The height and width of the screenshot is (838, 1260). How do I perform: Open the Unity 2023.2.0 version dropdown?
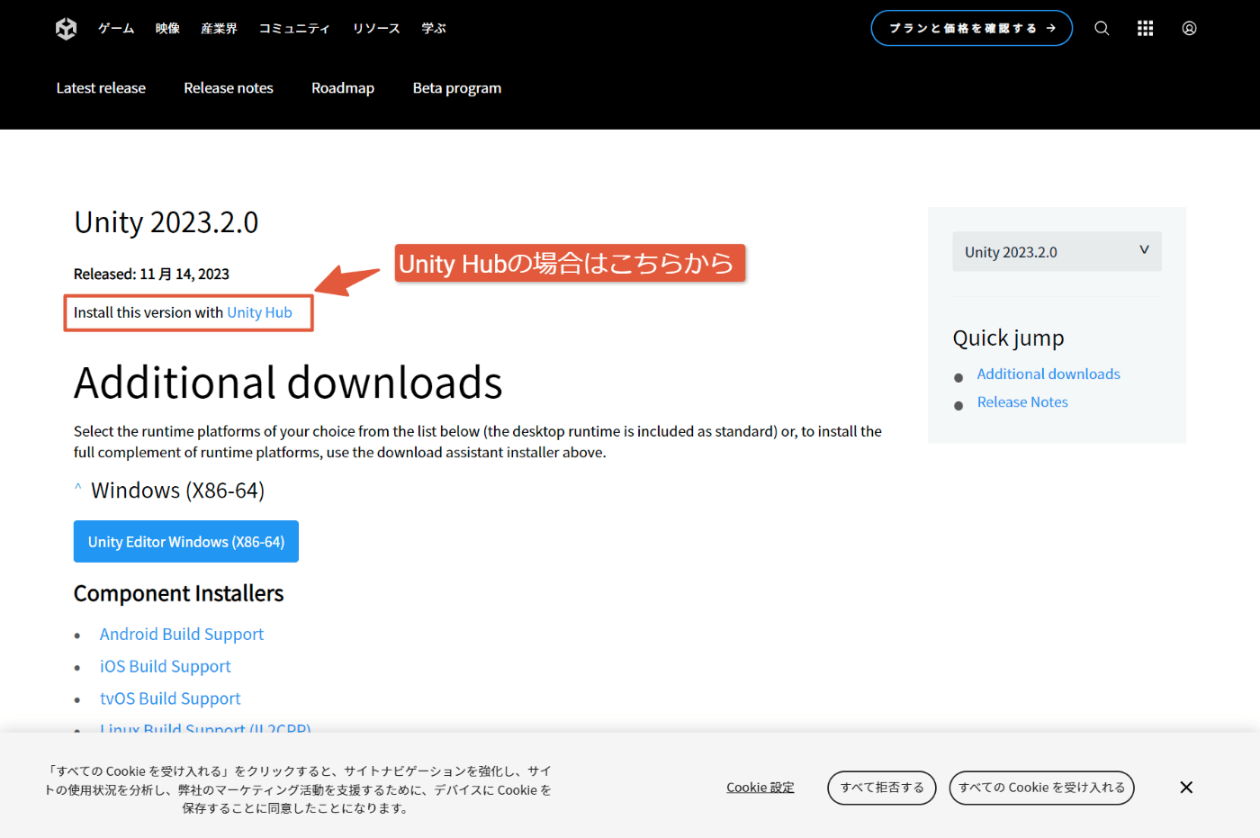(1057, 252)
